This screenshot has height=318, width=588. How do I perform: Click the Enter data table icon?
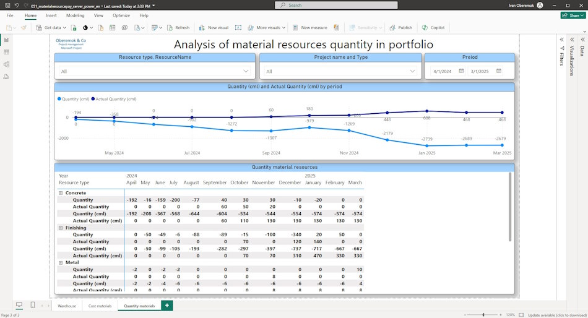point(112,28)
